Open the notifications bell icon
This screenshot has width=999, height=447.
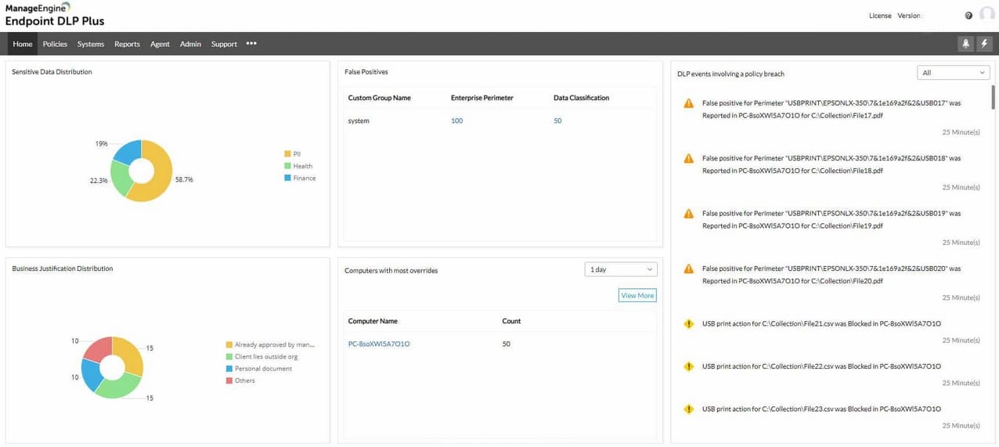(x=965, y=44)
